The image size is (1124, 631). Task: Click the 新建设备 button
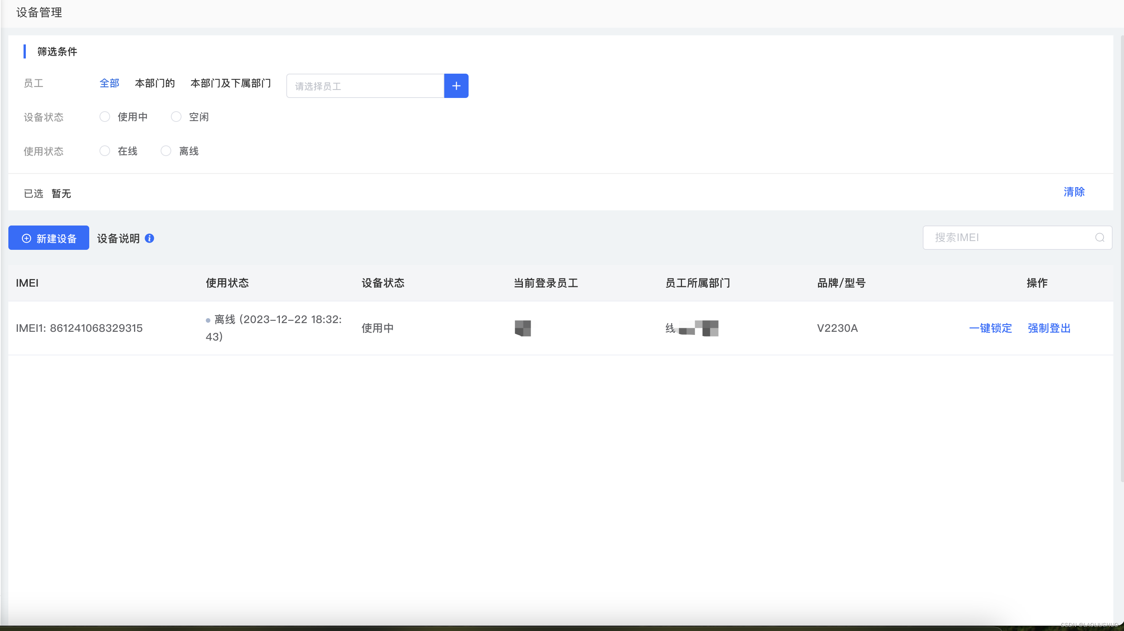click(x=49, y=238)
